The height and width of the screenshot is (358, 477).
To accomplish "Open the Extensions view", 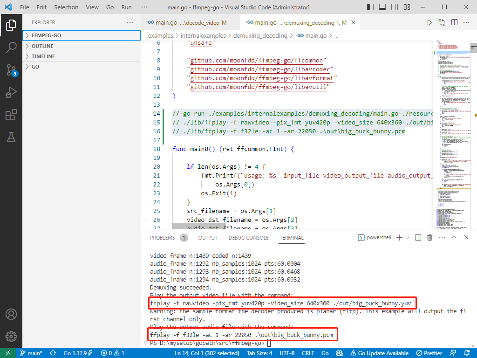I will (x=11, y=115).
